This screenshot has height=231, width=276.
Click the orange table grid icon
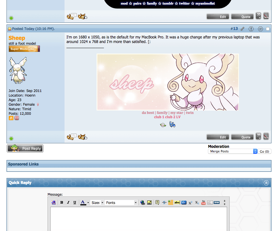click(171, 203)
